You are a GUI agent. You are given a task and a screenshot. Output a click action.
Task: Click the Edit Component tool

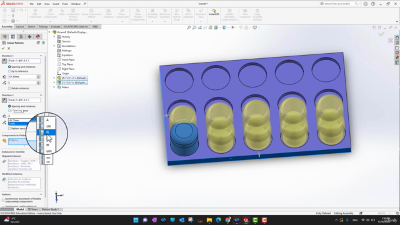pos(35,14)
